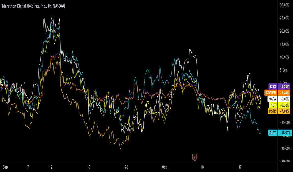
Task: Click the HUT -6.28% value tag
Action: click(284, 105)
